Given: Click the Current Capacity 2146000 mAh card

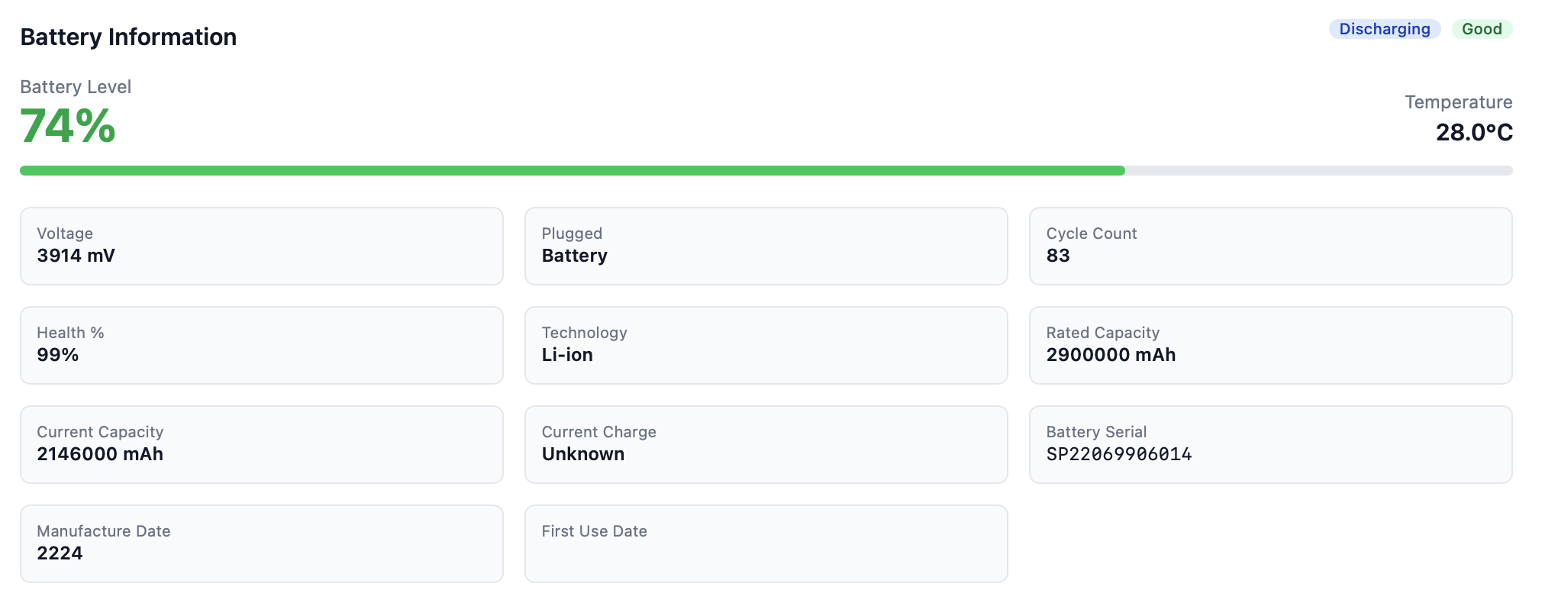Looking at the screenshot, I should (x=261, y=444).
